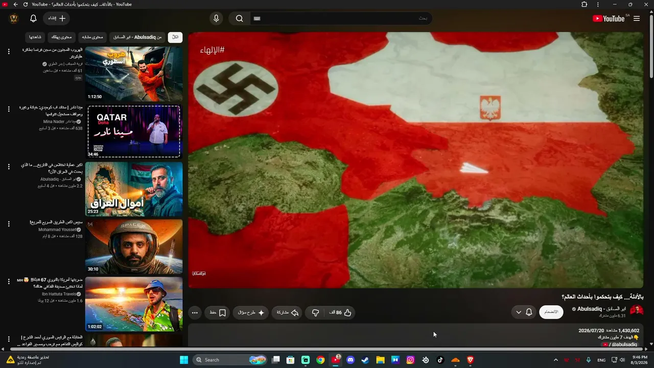Viewport: 654px width, 368px height.
Task: Open the Abulsadiq channel avatar
Action: (x=637, y=311)
